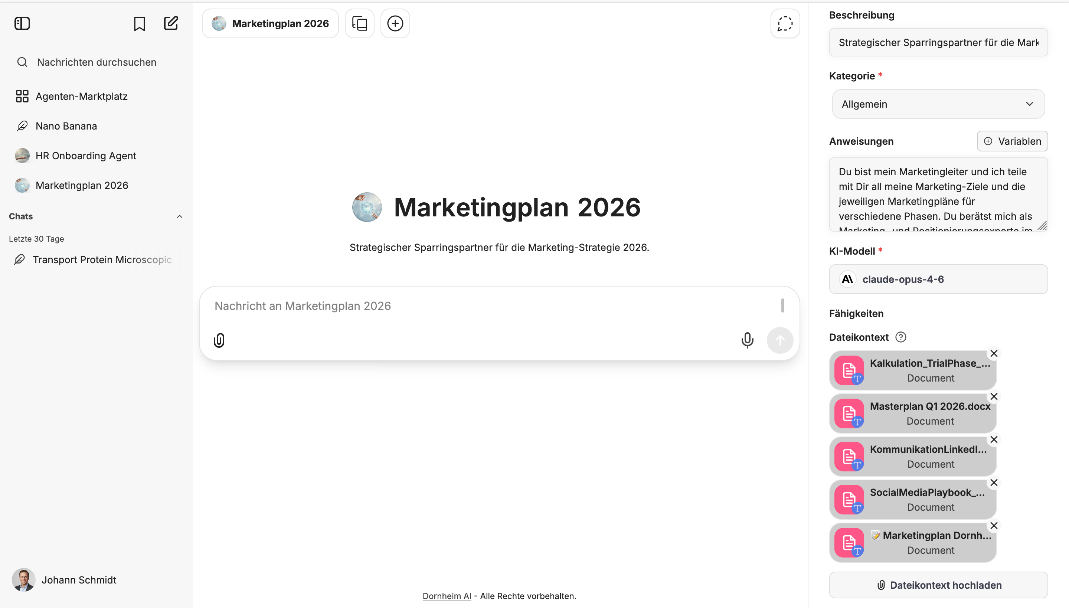Click the Variablen button

click(x=1012, y=141)
